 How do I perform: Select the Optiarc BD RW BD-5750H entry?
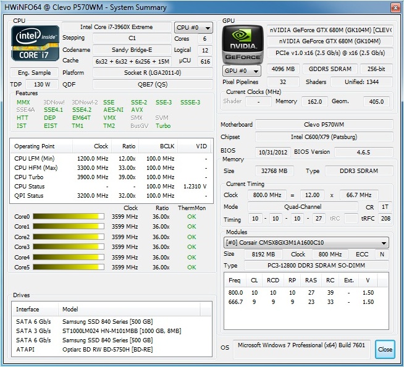point(112,350)
